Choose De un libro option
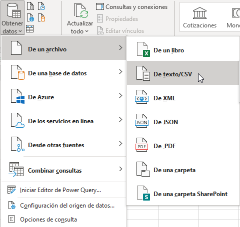Image resolution: width=240 pixels, height=227 pixels. [x=183, y=49]
